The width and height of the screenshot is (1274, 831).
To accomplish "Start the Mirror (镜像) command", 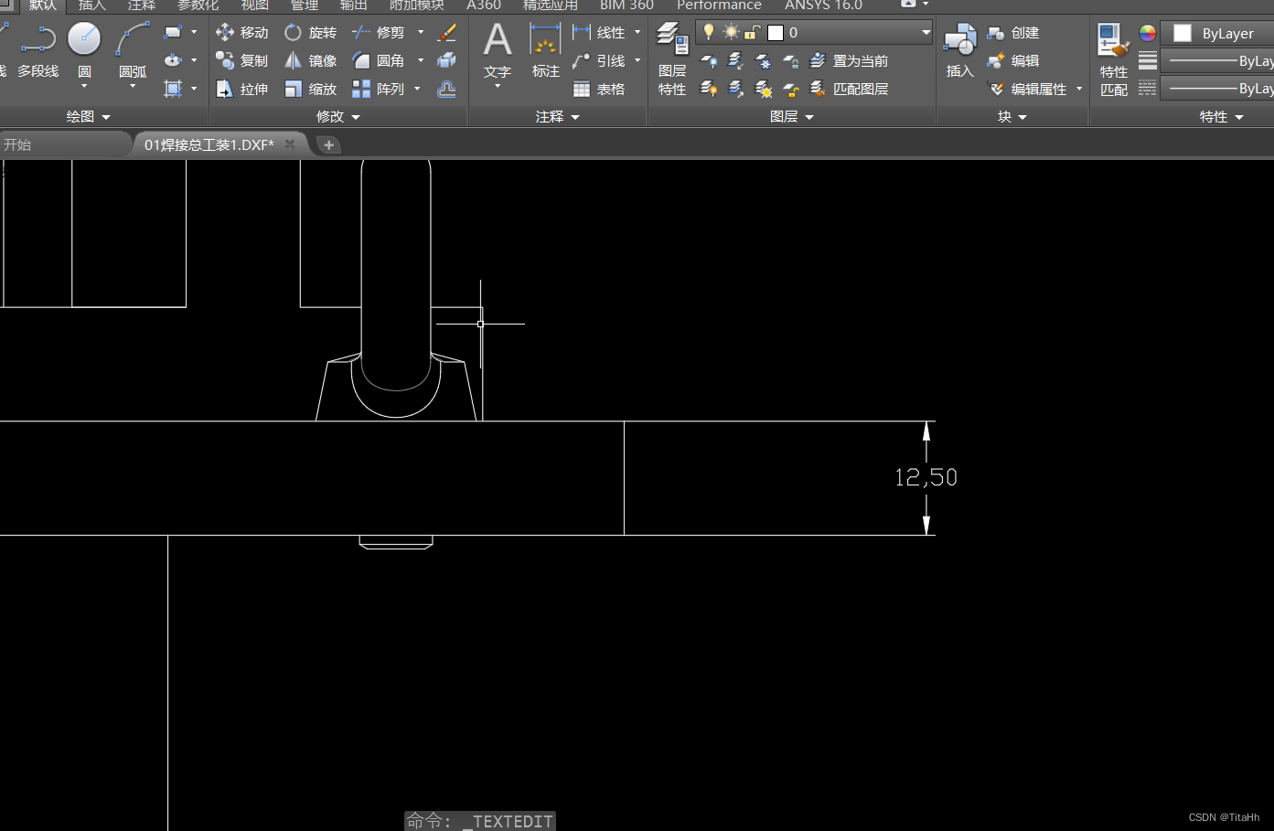I will click(310, 60).
